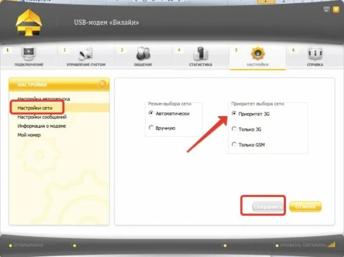Open the Подключение tab icon

29,53
